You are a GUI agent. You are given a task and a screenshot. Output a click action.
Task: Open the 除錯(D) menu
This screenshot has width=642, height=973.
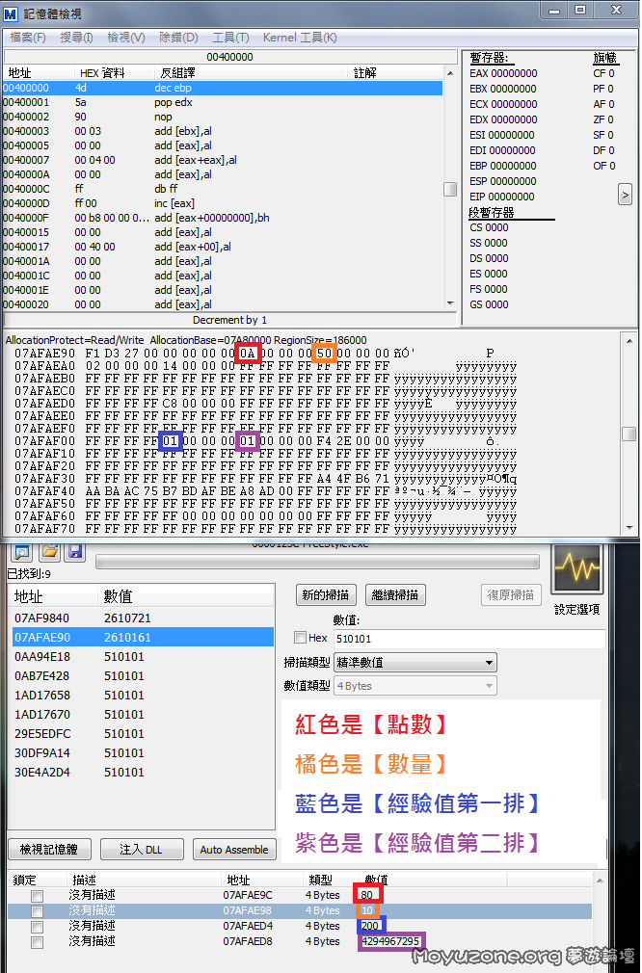tap(178, 38)
